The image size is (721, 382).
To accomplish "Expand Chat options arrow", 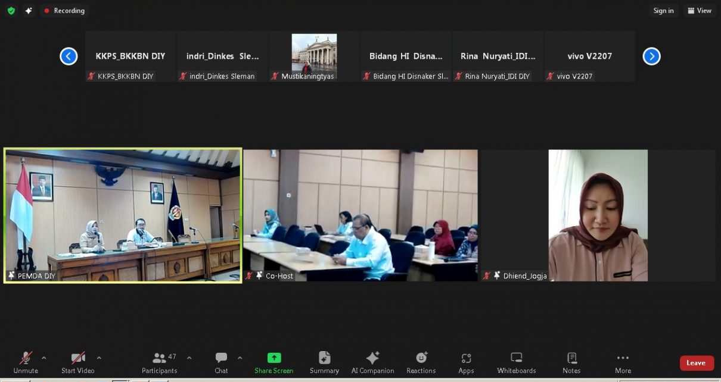I will 240,358.
